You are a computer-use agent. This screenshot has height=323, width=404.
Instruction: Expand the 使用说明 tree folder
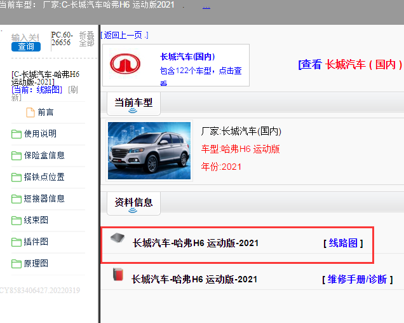point(40,134)
